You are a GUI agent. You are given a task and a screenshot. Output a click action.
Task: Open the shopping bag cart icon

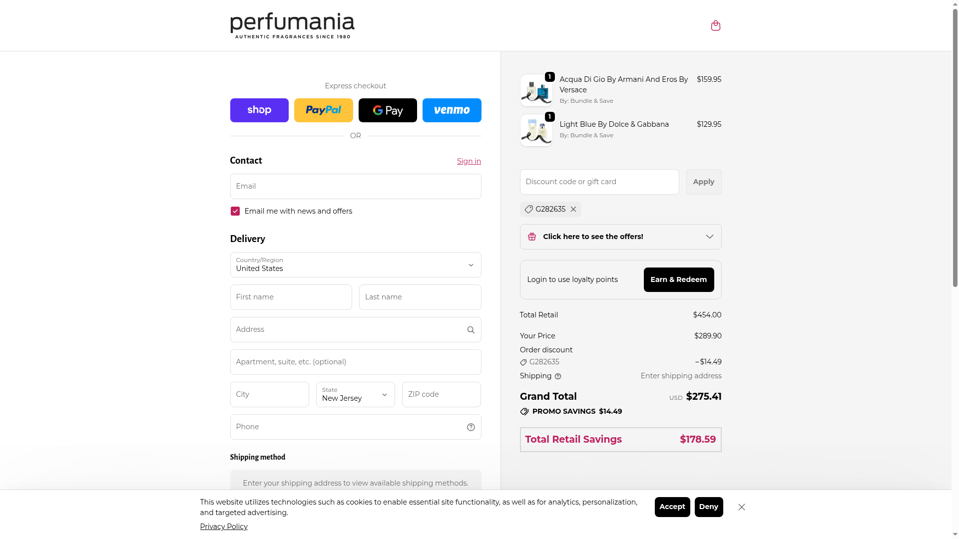coord(715,25)
